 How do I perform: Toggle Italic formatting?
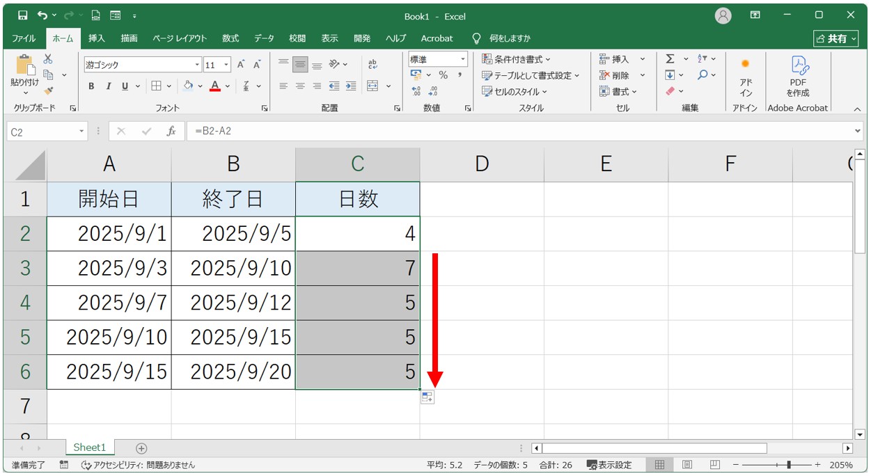[108, 86]
